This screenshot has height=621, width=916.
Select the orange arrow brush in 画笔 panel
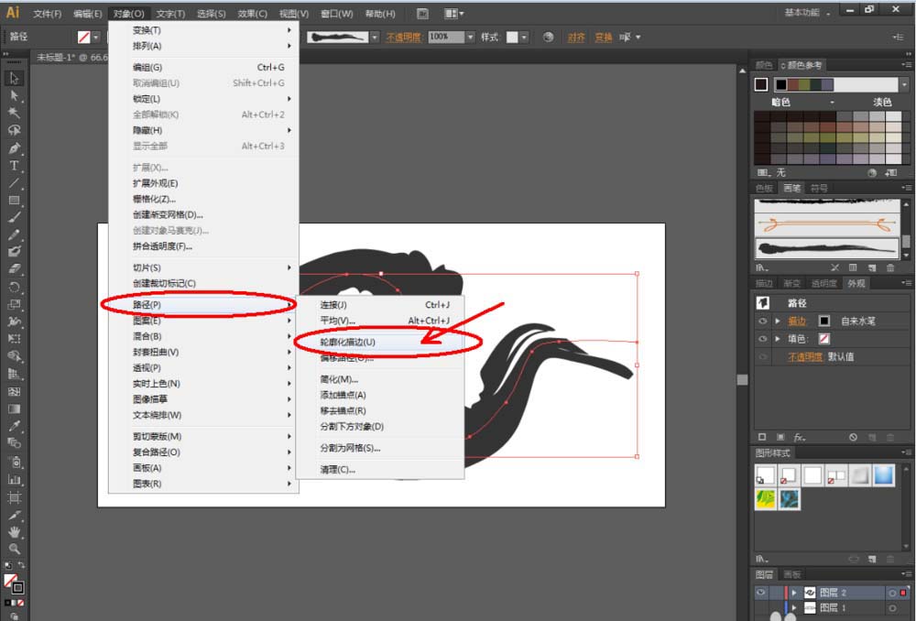pyautogui.click(x=827, y=223)
